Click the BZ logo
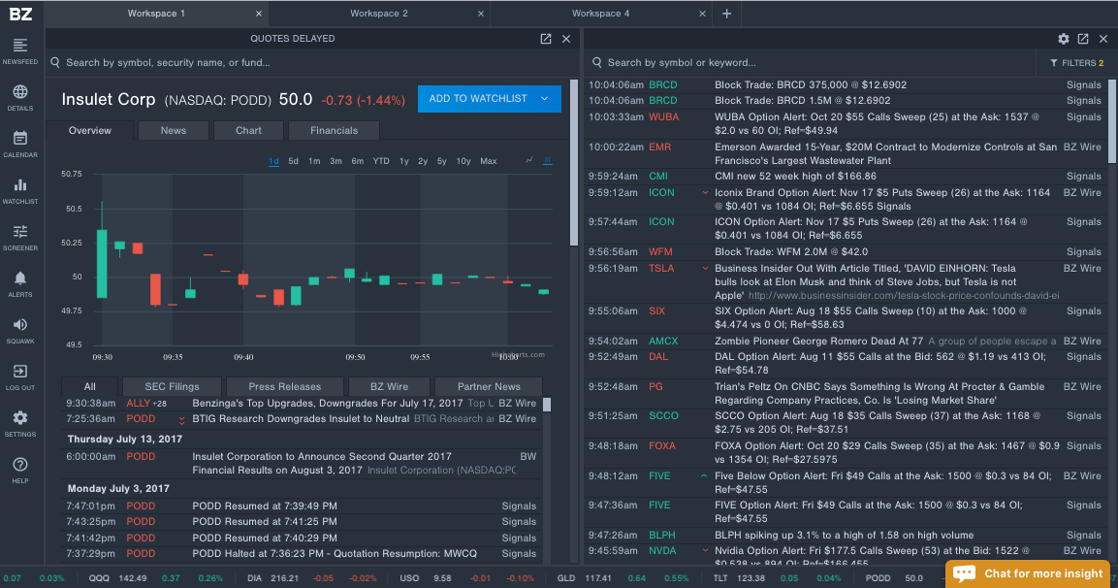Viewport: 1118px width, 588px height. click(x=20, y=14)
